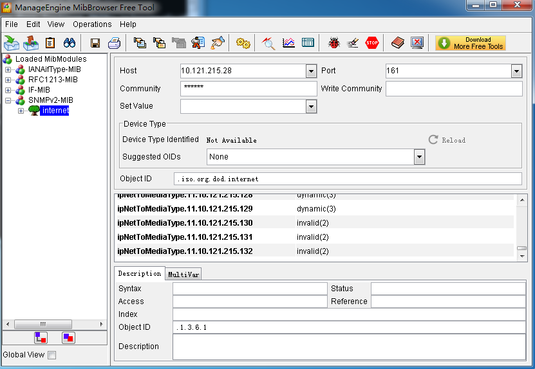Open the Host dropdown arrow
This screenshot has height=369, width=535.
point(311,71)
